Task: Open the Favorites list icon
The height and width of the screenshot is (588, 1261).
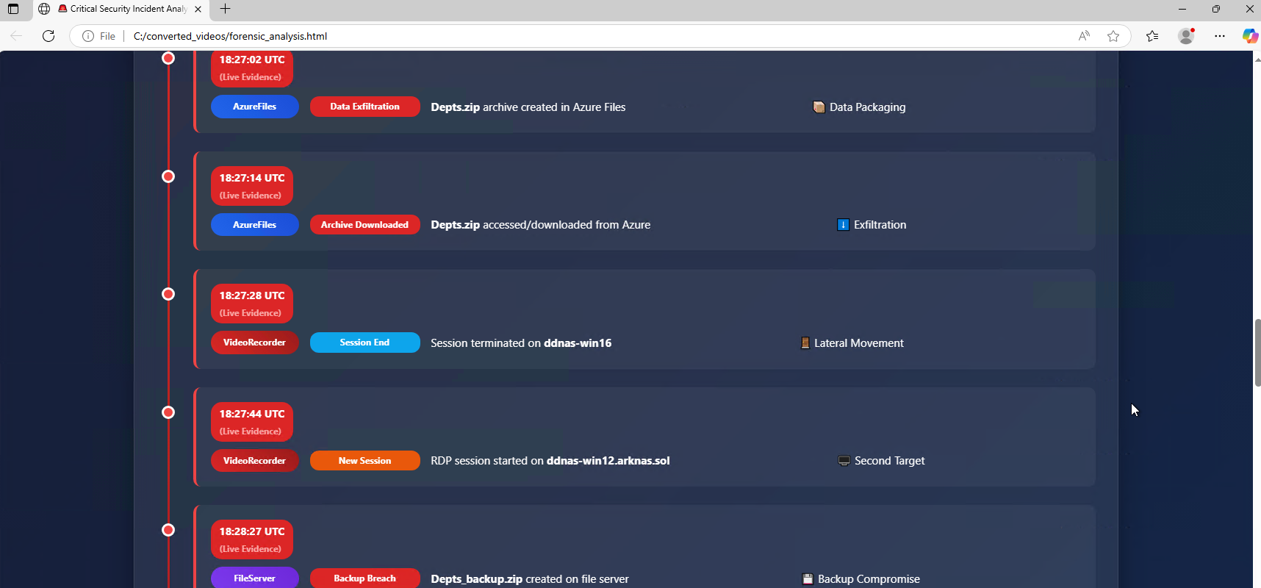Action: [1152, 36]
